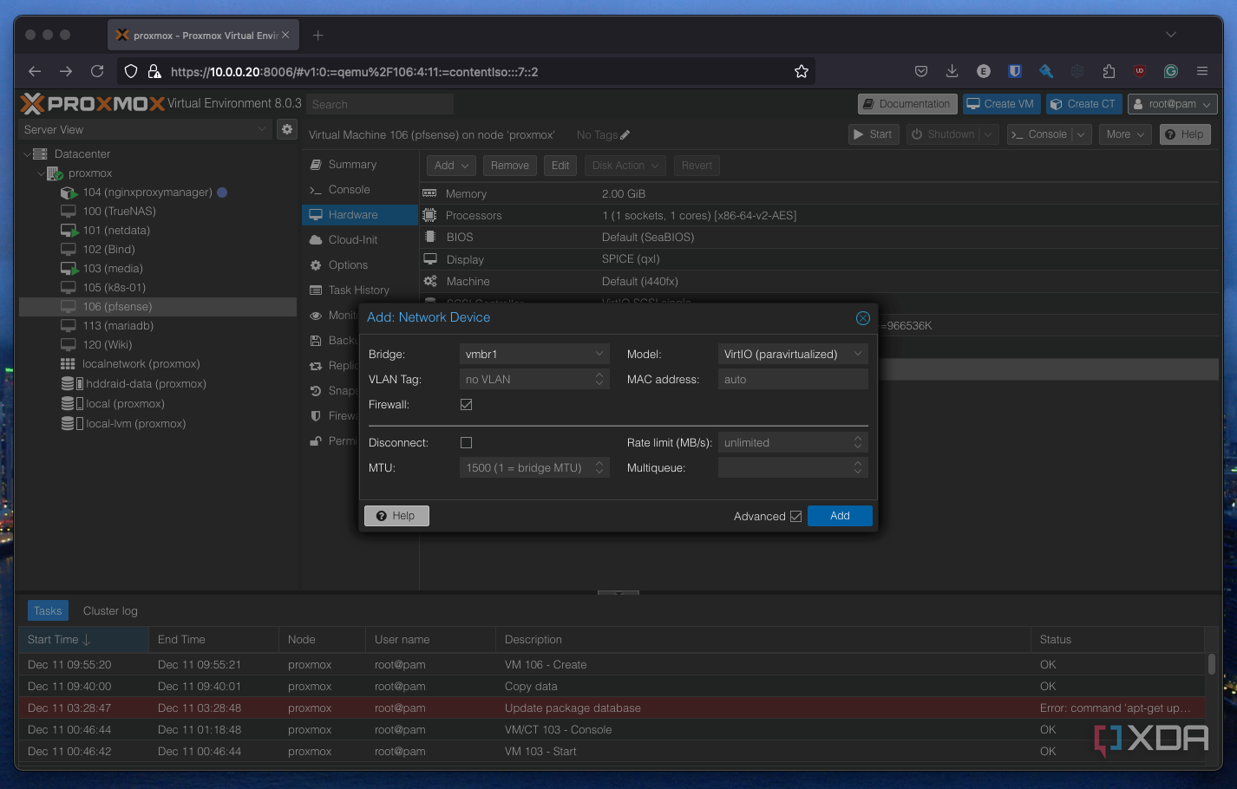Click the MAC address input field
Image resolution: width=1237 pixels, height=789 pixels.
[793, 380]
